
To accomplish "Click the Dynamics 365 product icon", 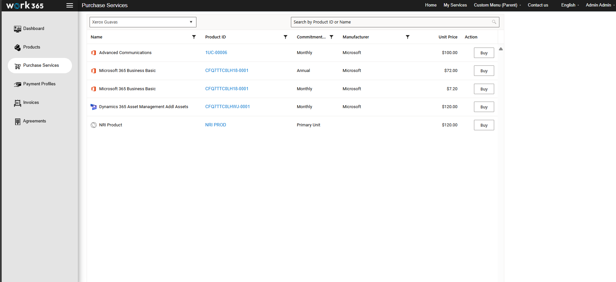I will click(93, 107).
